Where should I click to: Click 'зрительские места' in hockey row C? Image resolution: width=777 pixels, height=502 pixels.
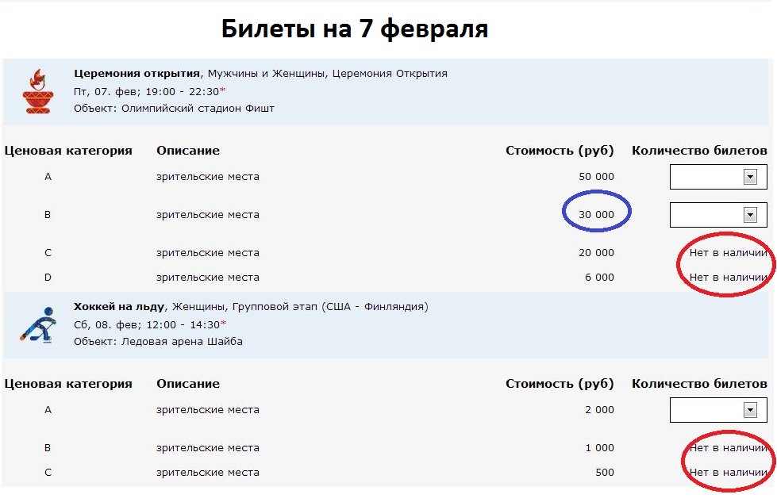[x=208, y=473]
